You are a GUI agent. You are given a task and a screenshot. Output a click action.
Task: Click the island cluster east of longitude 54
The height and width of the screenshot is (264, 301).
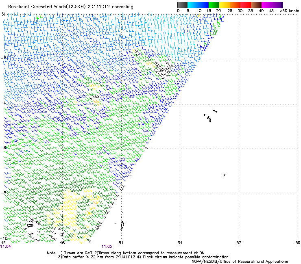(210, 116)
